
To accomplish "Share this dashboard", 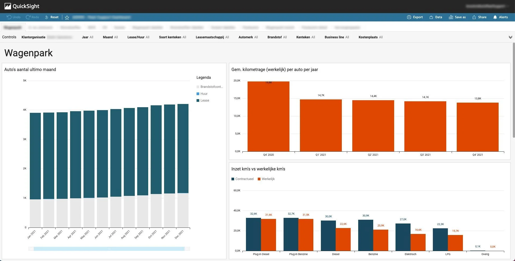I will tap(479, 17).
